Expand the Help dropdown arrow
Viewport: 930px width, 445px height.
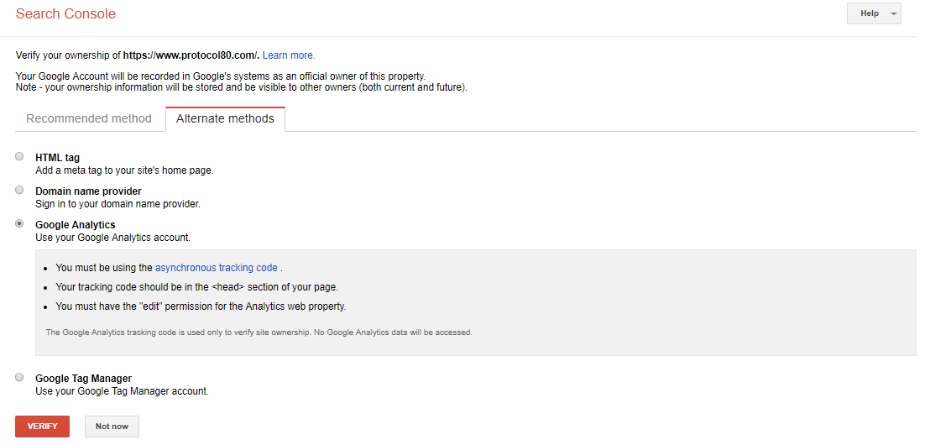coord(893,13)
